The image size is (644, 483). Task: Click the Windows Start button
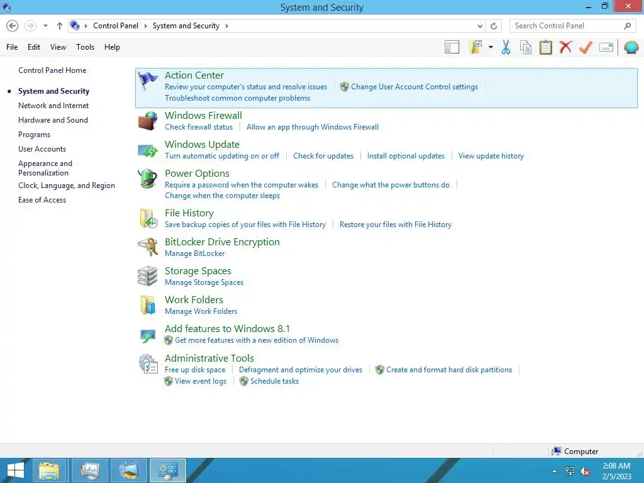pyautogui.click(x=16, y=470)
